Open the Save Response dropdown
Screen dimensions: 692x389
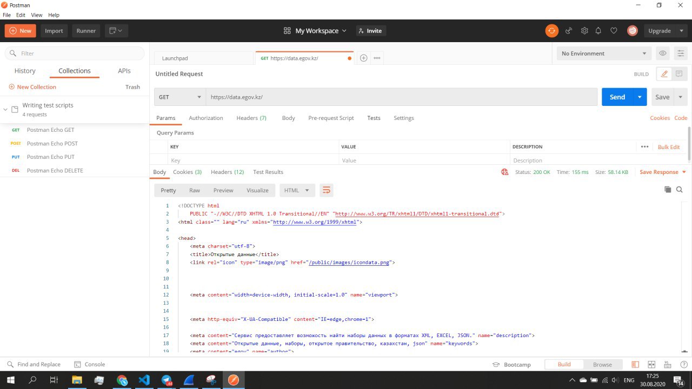point(663,172)
